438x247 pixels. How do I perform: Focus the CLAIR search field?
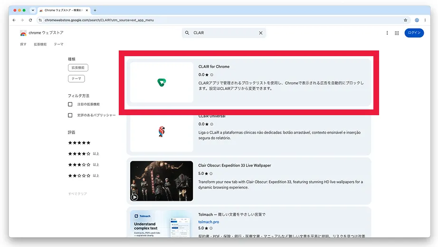224,33
